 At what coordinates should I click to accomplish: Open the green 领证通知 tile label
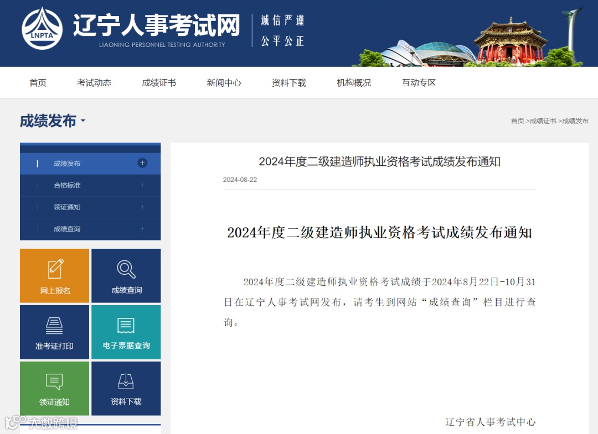click(x=54, y=402)
